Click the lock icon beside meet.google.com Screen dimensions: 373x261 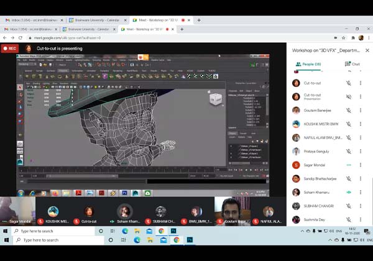[x=30, y=38]
